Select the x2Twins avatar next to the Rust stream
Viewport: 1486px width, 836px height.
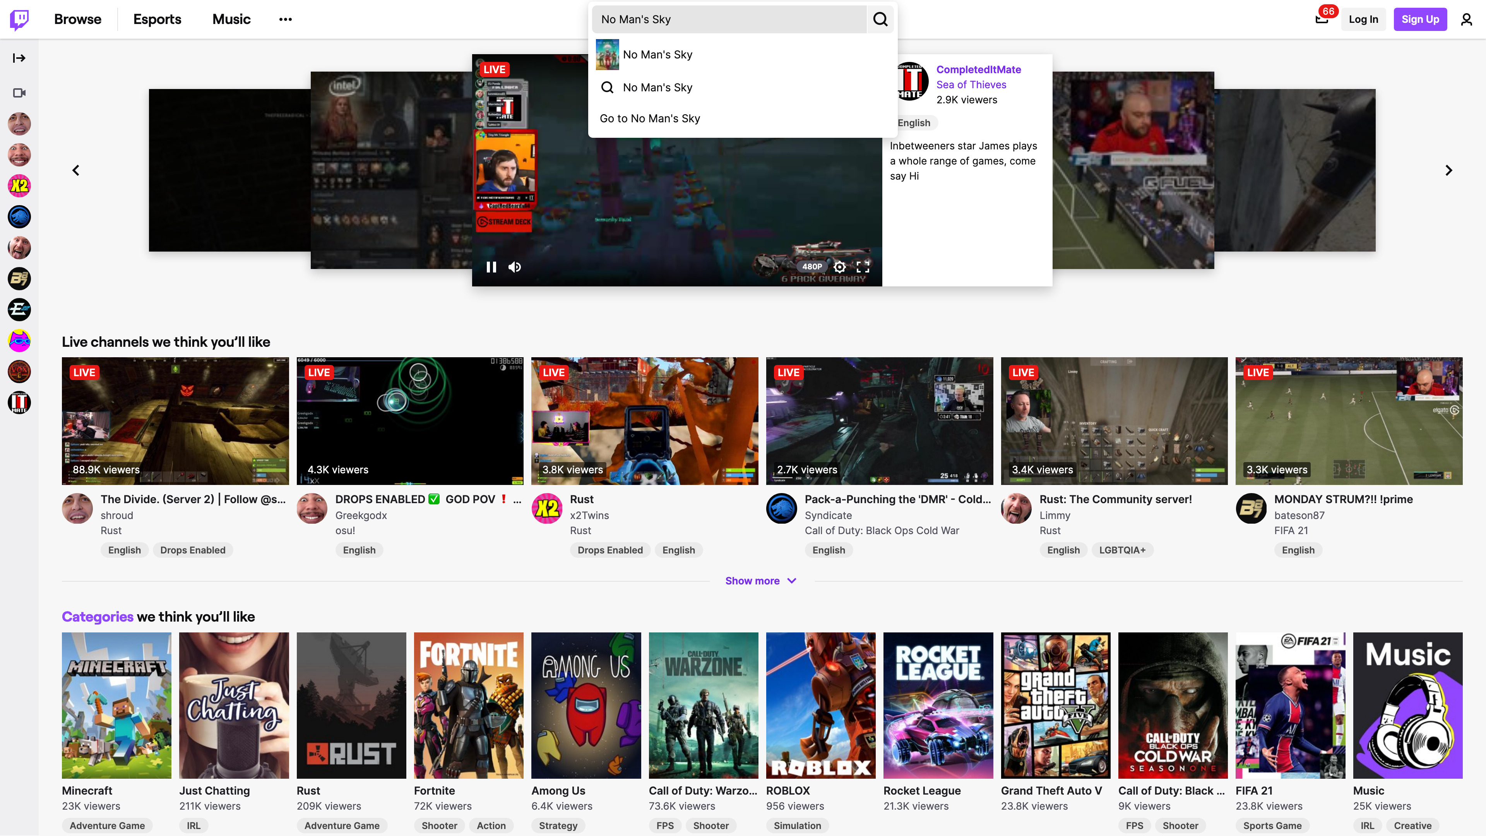pos(547,508)
